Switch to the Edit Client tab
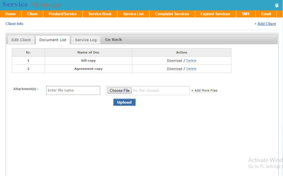Screen dimensions: 283x176 pyautogui.click(x=21, y=40)
